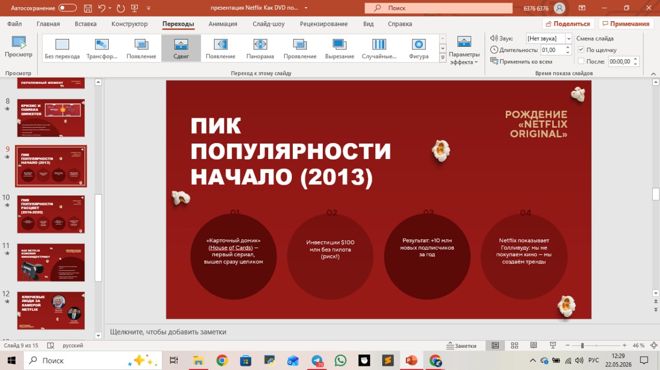Click the user account avatar icon
660x370 pixels.
pos(559,8)
